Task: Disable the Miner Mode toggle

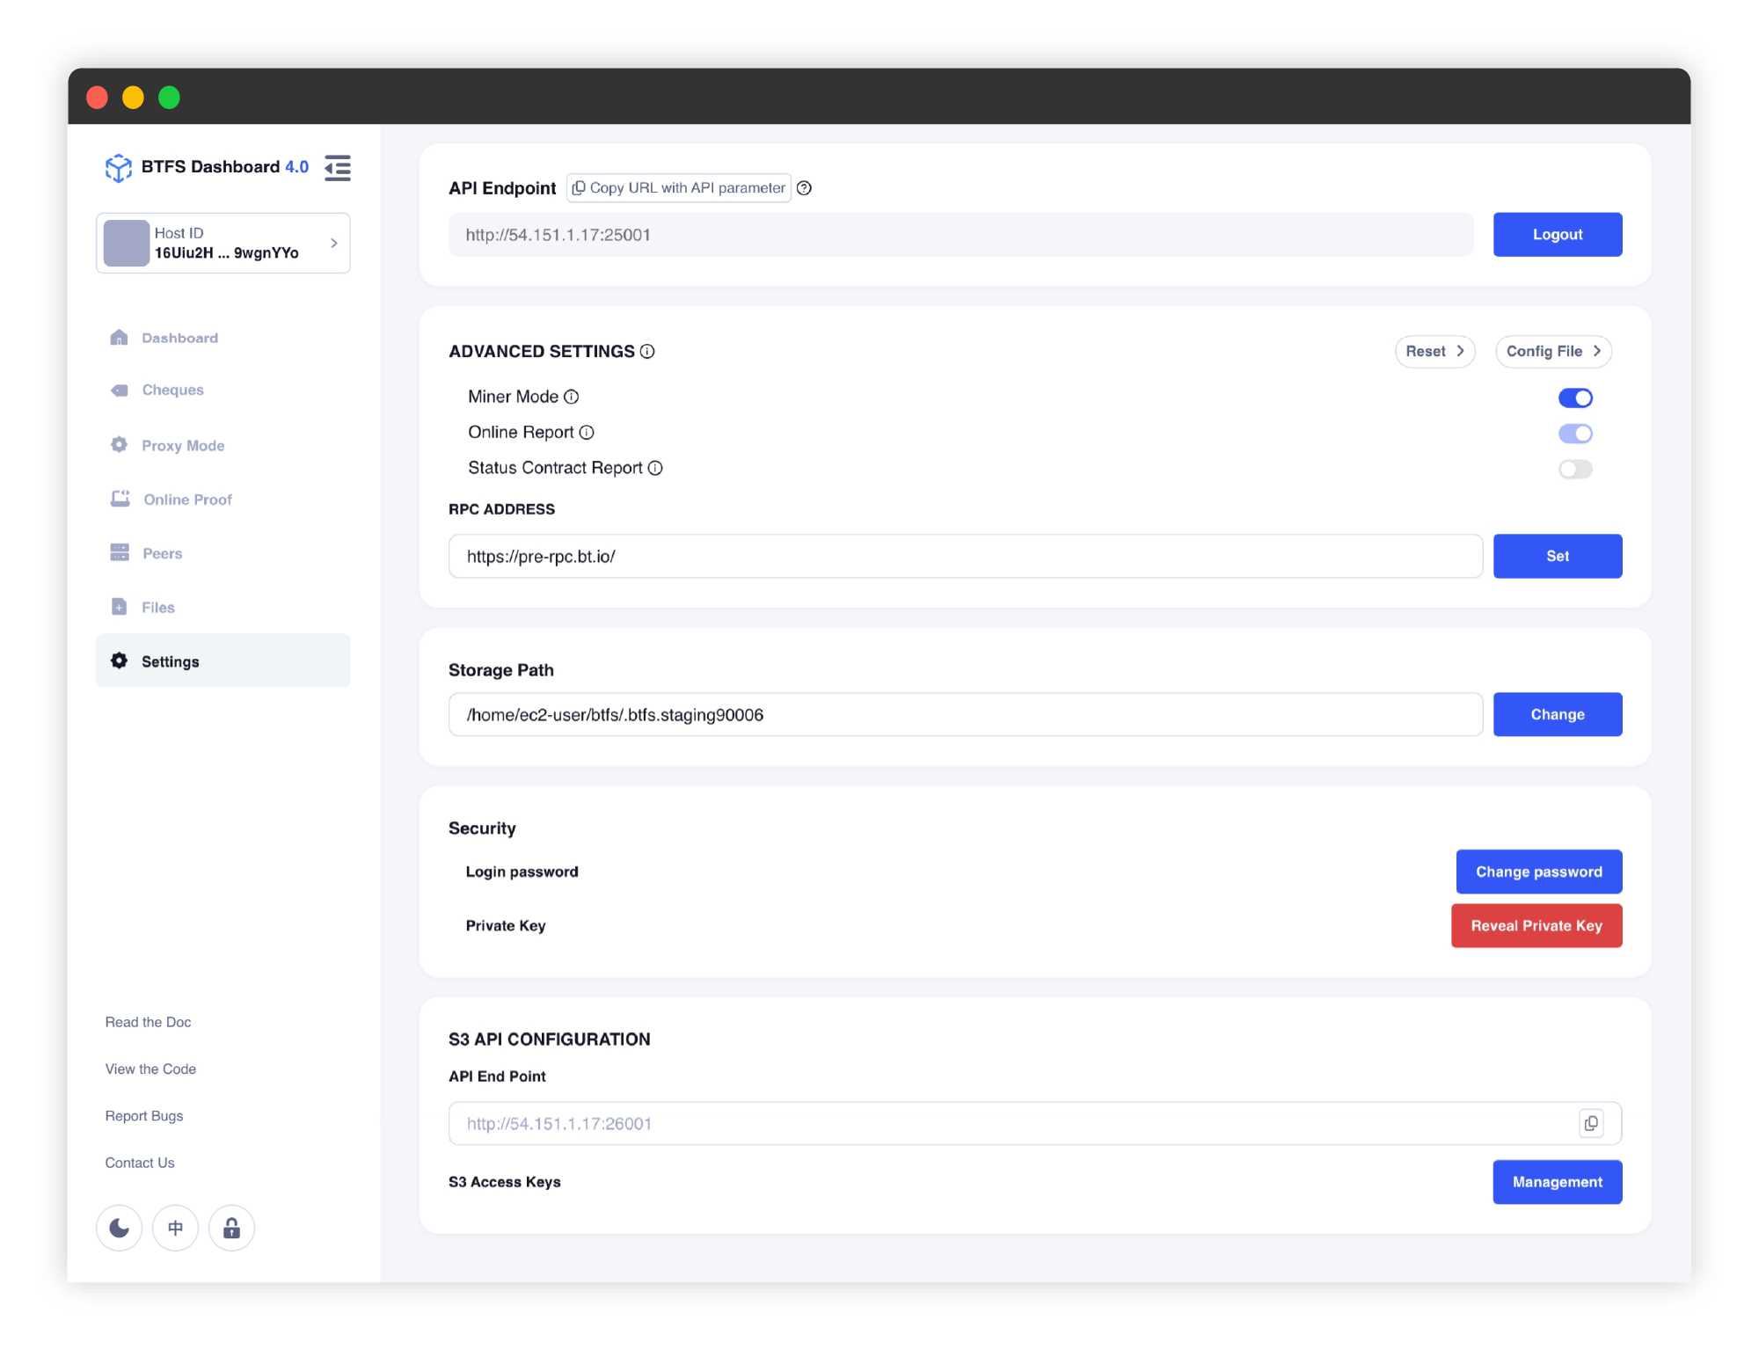Action: point(1575,398)
